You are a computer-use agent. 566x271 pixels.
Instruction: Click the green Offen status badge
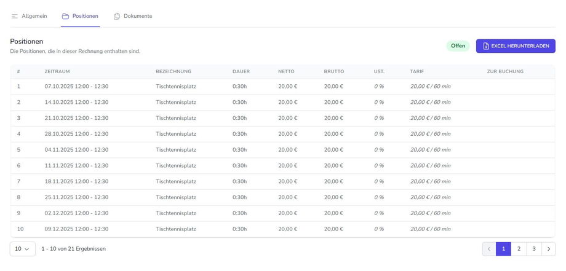pos(458,46)
